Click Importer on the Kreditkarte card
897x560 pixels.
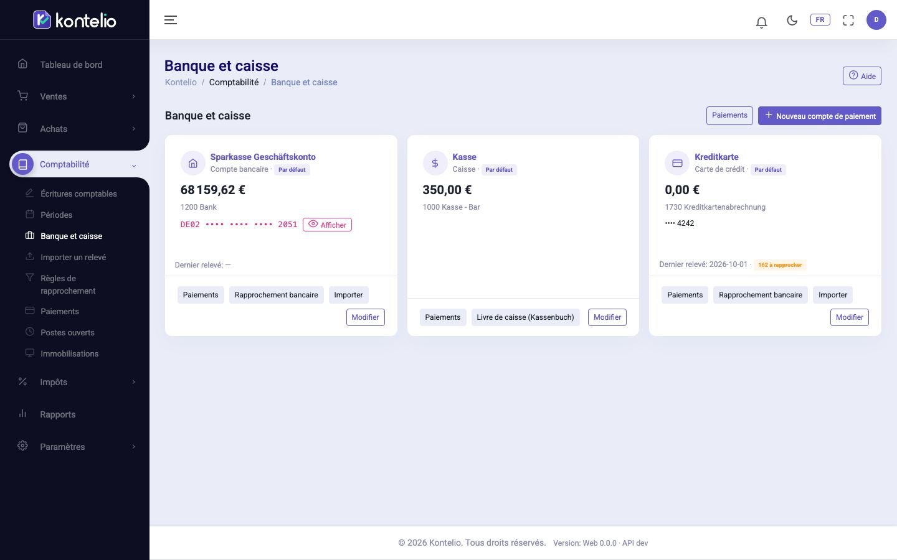(x=833, y=295)
